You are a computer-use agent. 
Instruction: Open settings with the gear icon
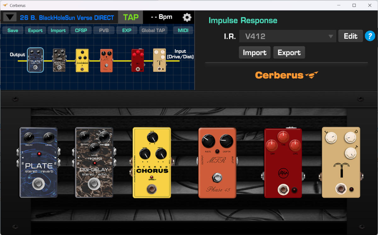pyautogui.click(x=187, y=17)
